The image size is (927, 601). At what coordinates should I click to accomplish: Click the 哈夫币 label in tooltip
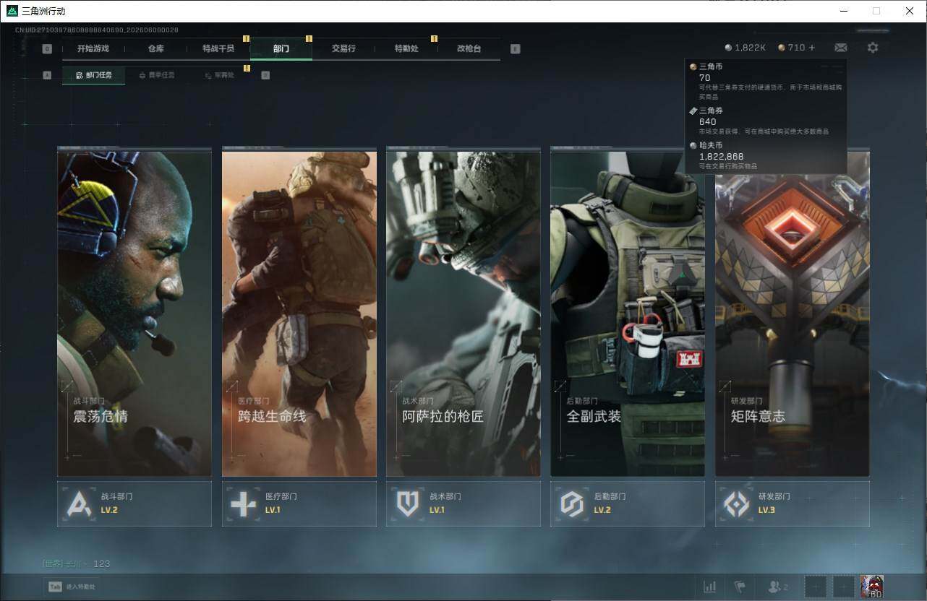(711, 145)
